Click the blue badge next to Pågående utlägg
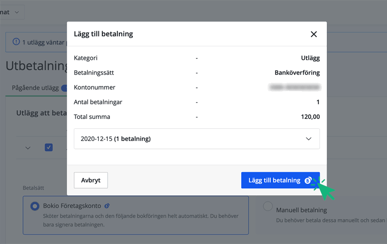 64,88
